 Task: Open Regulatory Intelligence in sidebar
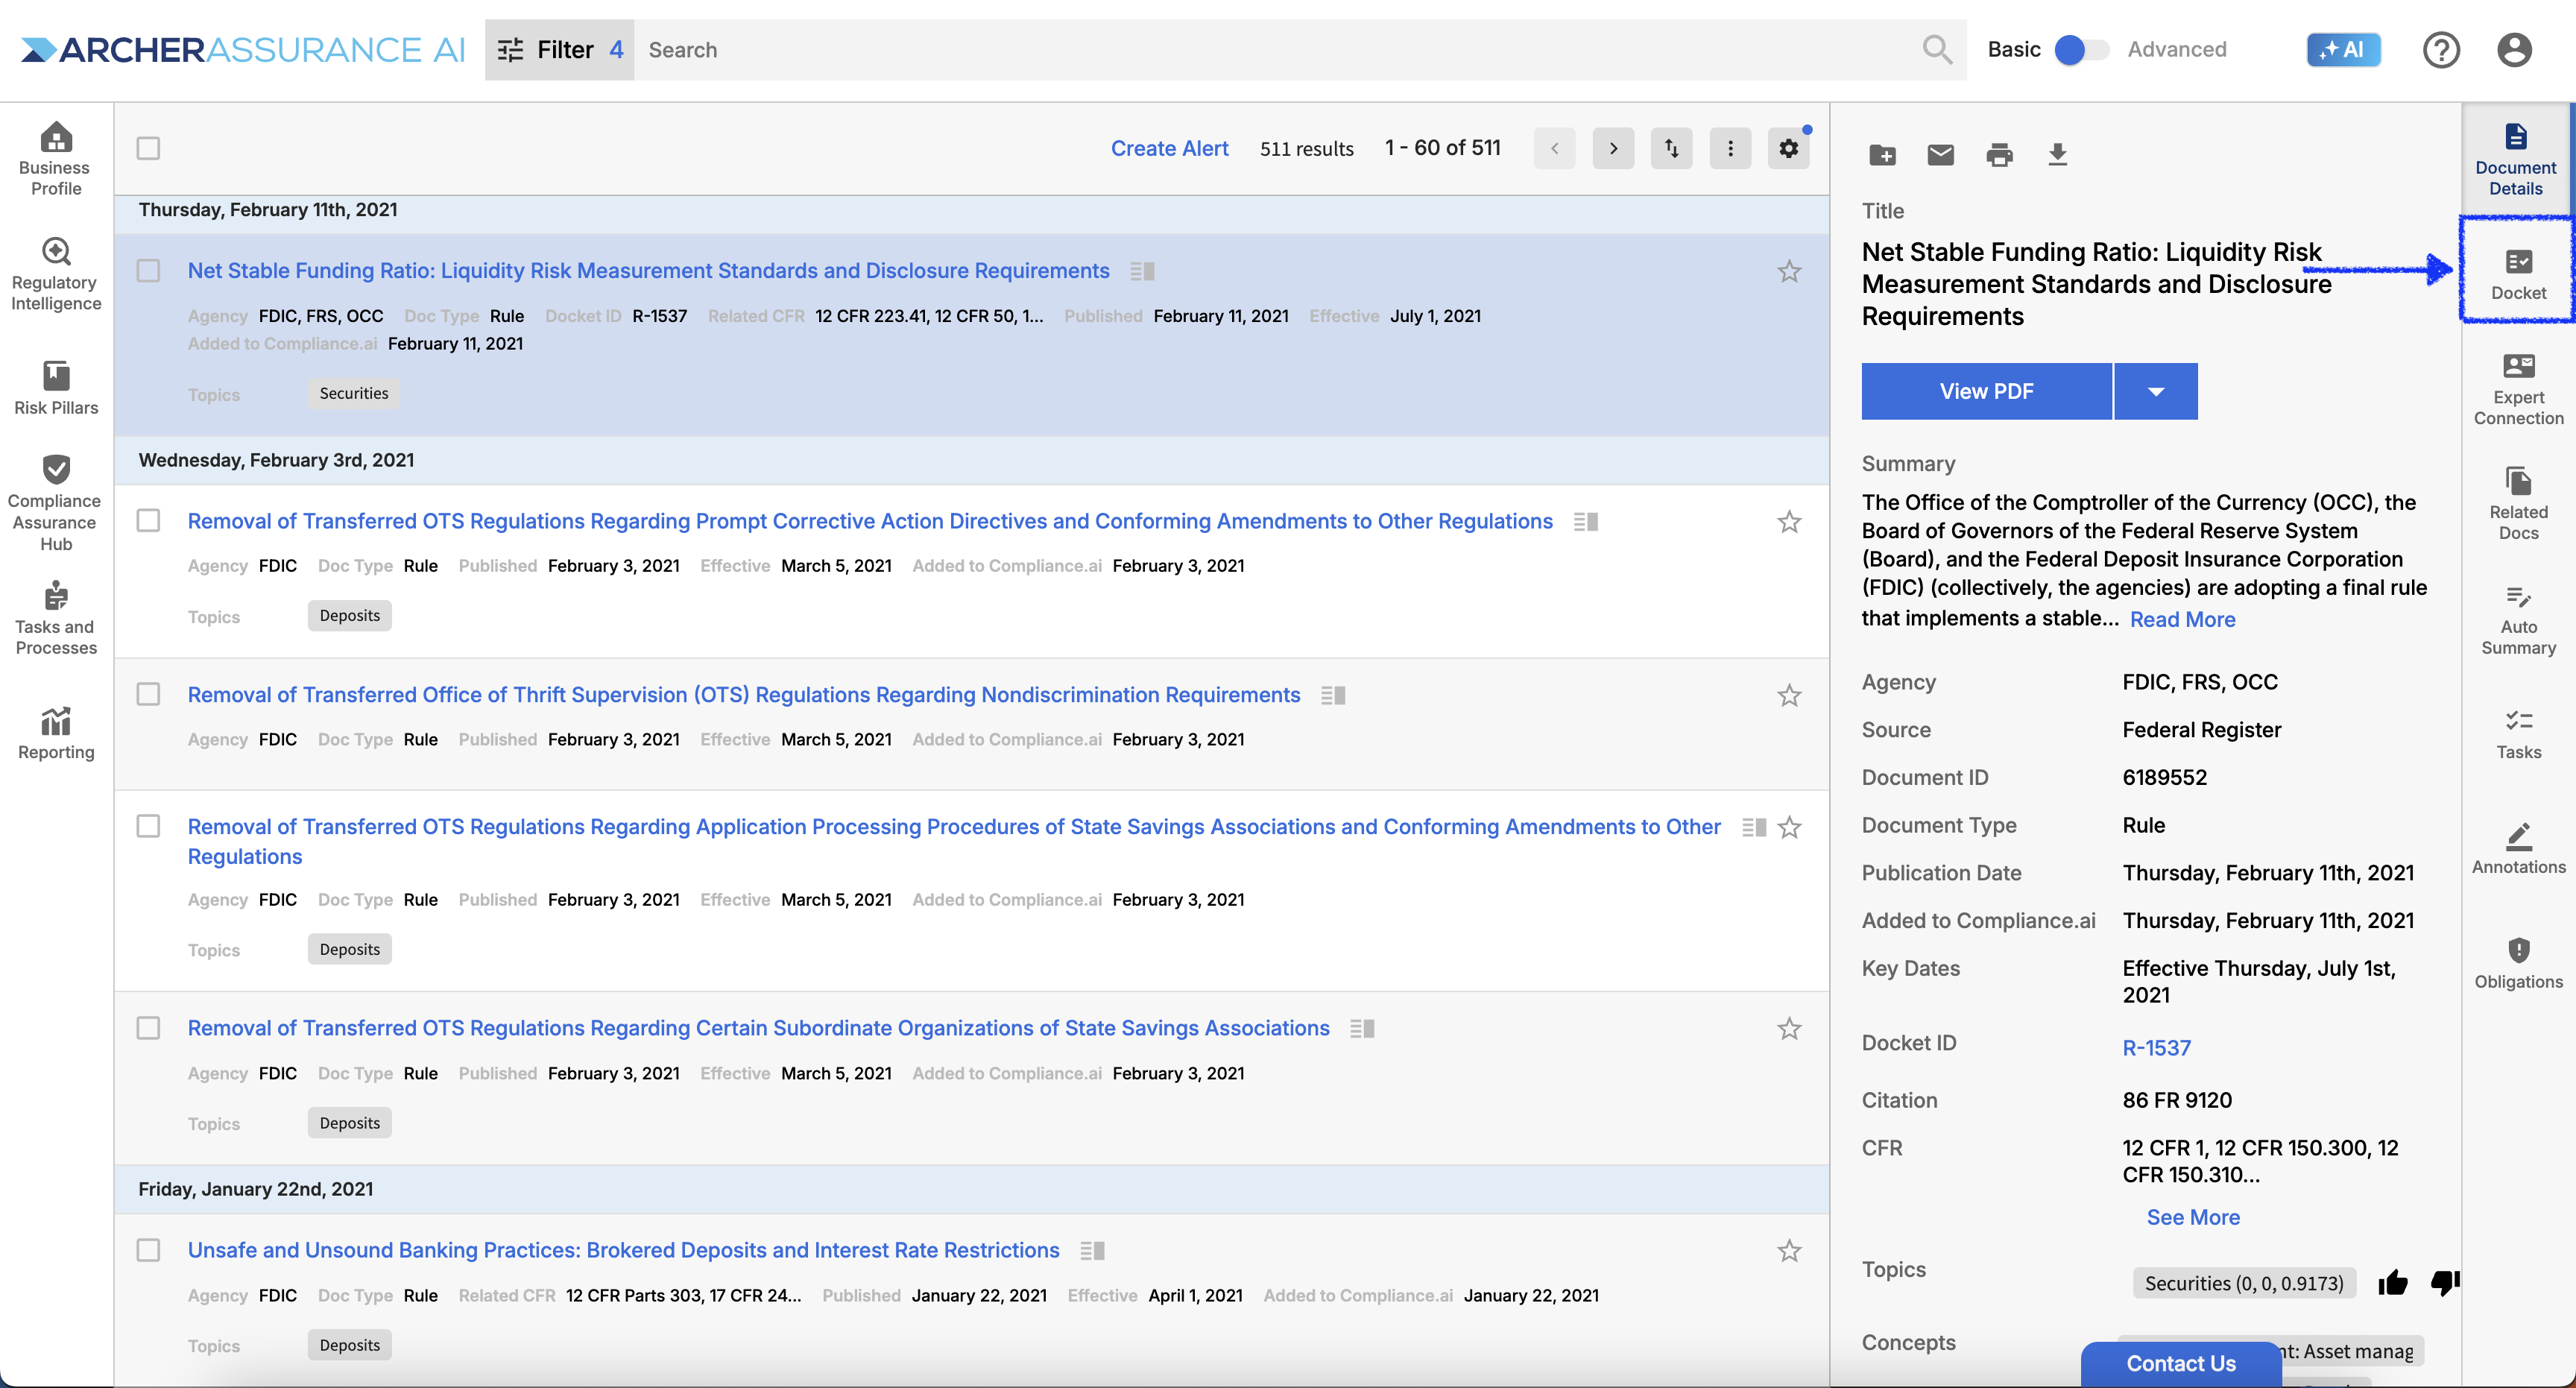pos(56,274)
